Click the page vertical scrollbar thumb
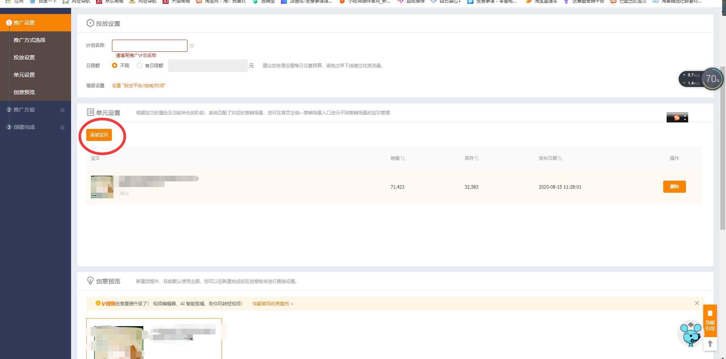 [723, 148]
